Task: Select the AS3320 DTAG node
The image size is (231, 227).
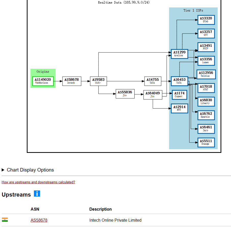Action: 206,20
